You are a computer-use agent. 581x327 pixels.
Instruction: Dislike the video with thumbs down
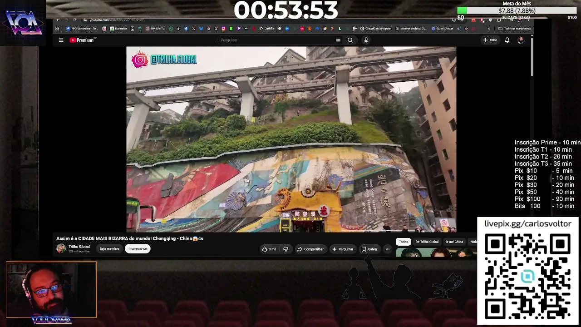pyautogui.click(x=286, y=249)
